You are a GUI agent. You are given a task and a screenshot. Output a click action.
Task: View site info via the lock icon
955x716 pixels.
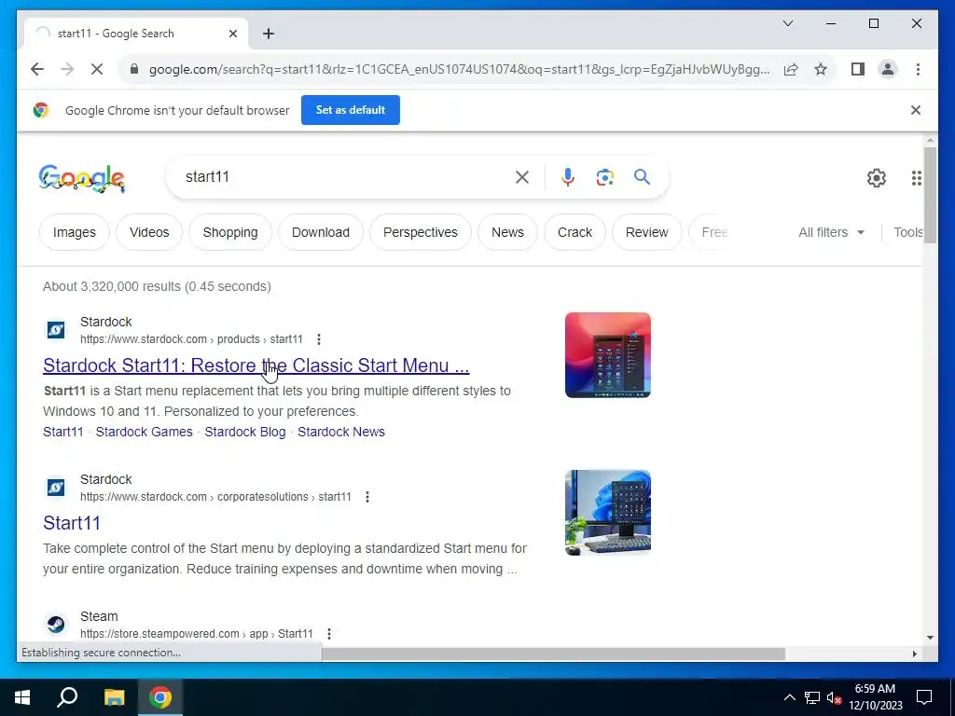[x=134, y=69]
